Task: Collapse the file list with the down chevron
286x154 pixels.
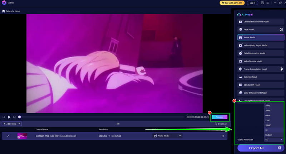Action: [118, 124]
